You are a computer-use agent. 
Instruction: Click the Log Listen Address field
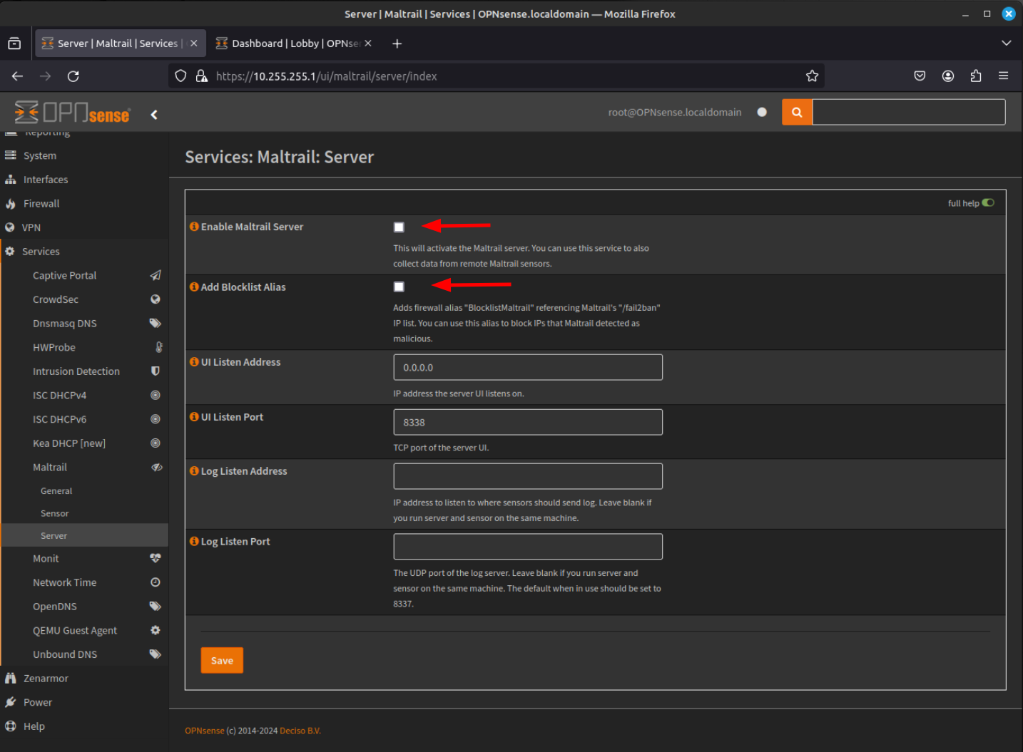(528, 476)
